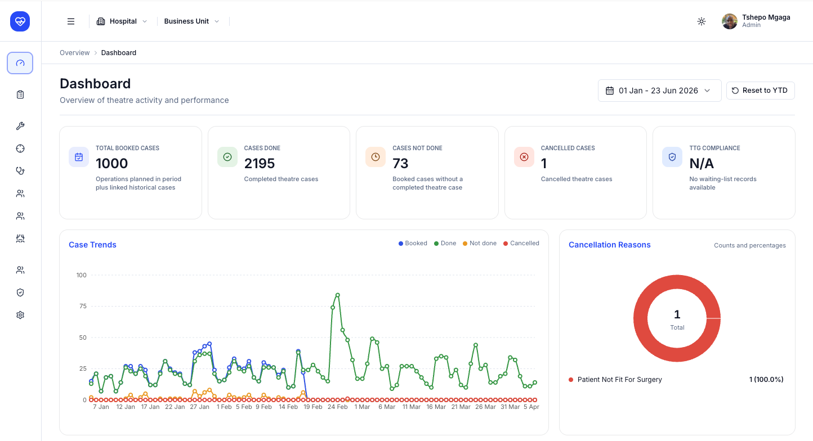Select the TTG Compliance N/A value

[x=702, y=164]
